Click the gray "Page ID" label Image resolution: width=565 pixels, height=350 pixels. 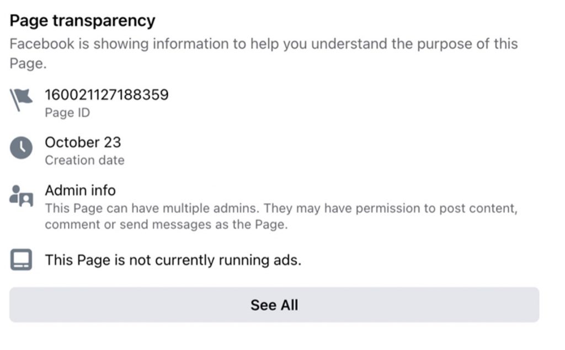click(67, 113)
